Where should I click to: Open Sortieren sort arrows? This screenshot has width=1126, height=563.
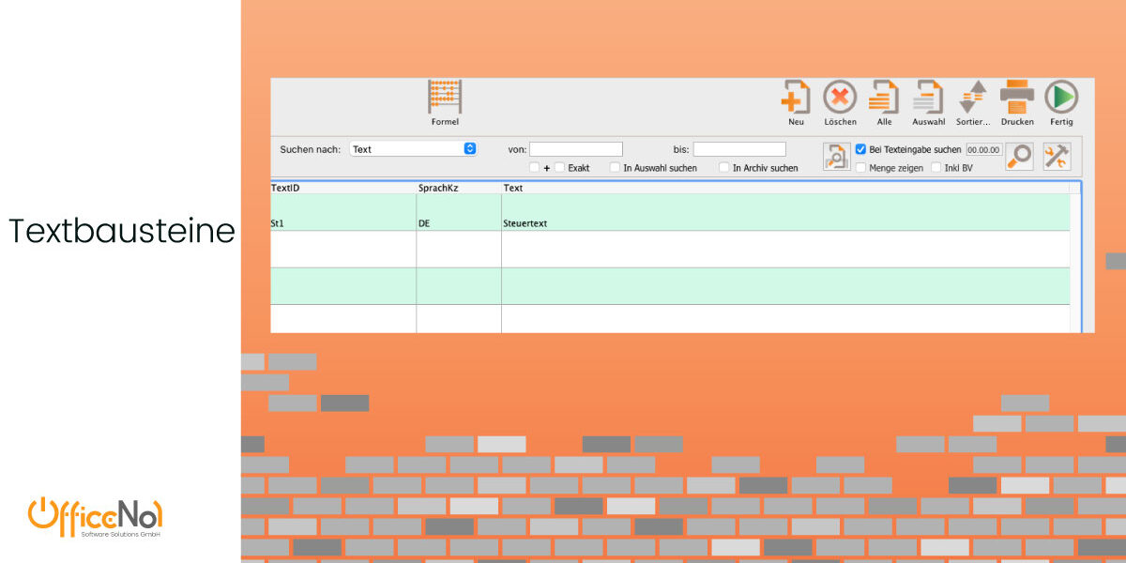coord(973,98)
